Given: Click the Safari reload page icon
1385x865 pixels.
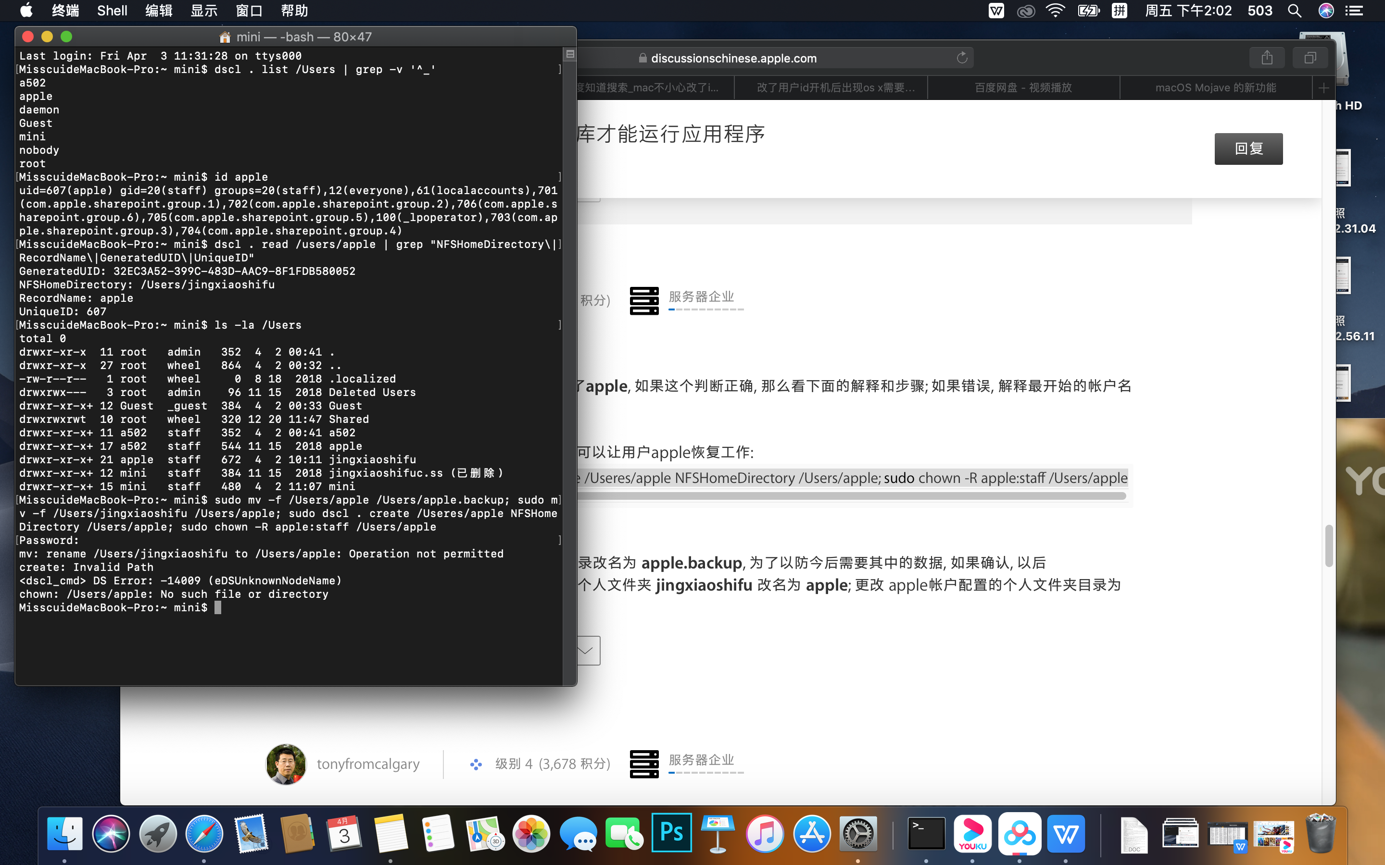Looking at the screenshot, I should point(961,58).
